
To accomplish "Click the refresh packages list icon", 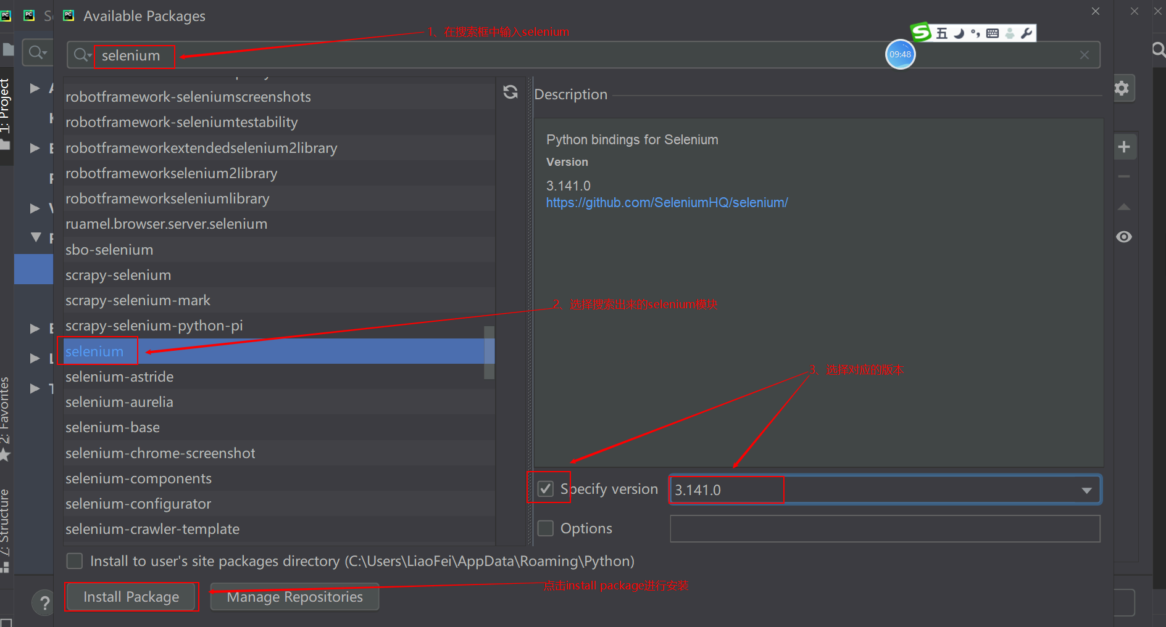I will 510,92.
